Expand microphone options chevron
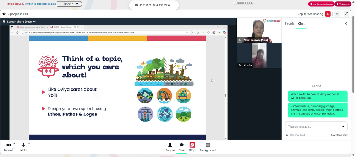355x157 pixels. click(29, 144)
